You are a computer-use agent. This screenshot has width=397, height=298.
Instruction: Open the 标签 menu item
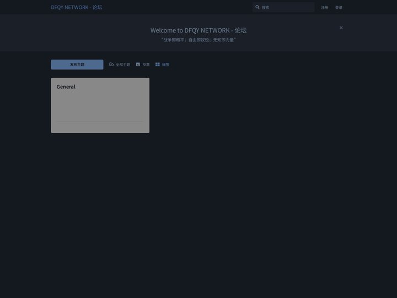pos(162,65)
